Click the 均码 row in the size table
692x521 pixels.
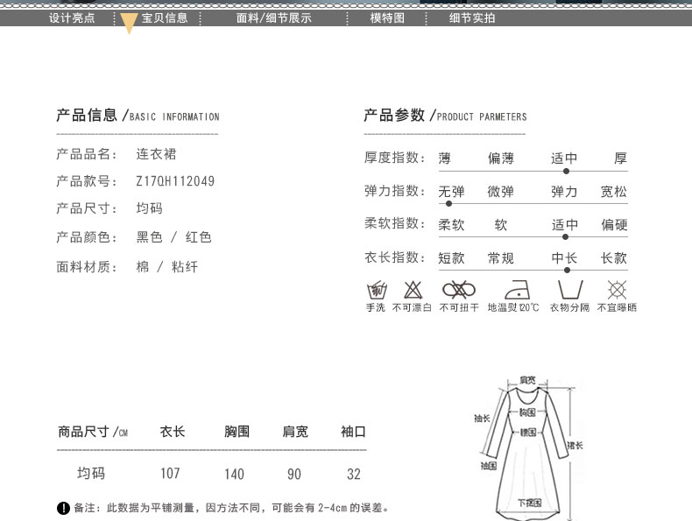(x=91, y=474)
